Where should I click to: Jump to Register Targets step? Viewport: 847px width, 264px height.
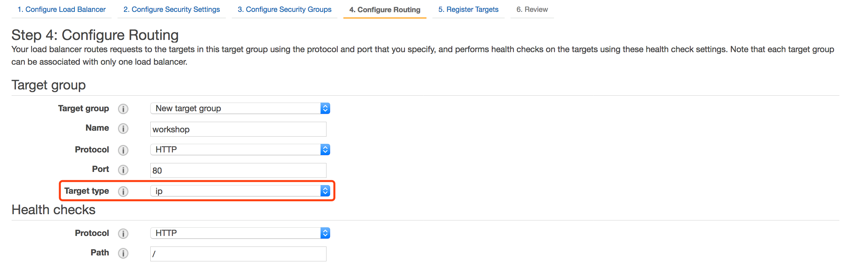click(468, 9)
